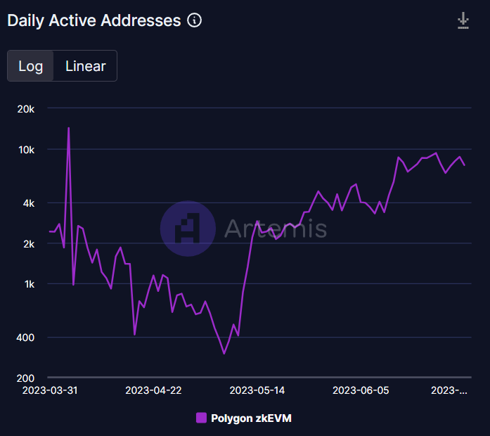
Task: Toggle the Polygon zkEVM legend swatch
Action: tap(201, 418)
